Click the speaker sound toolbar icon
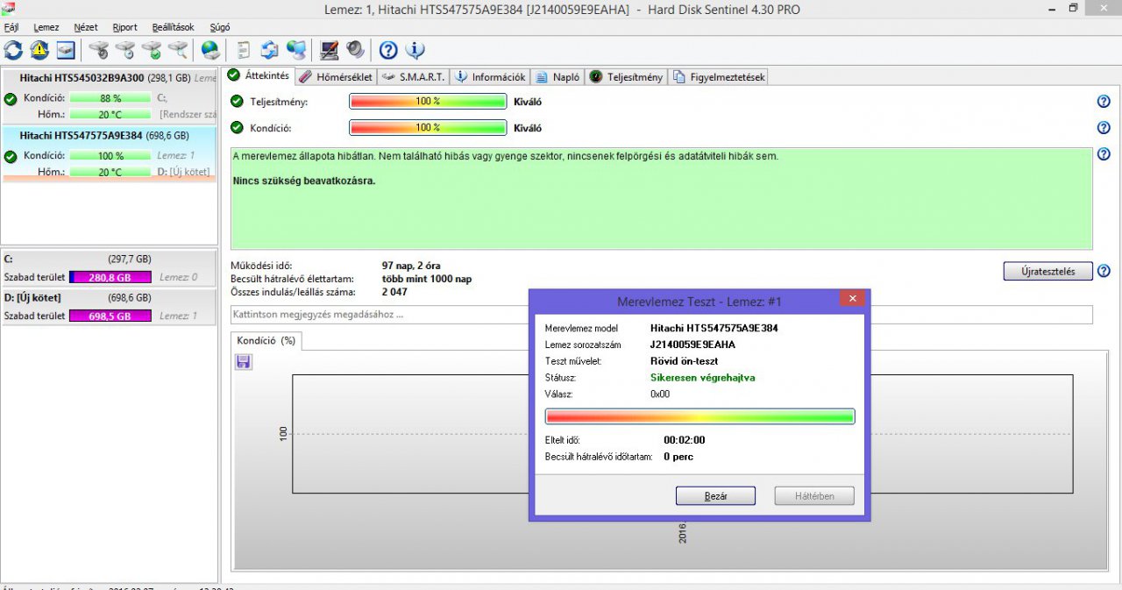Image resolution: width=1122 pixels, height=590 pixels. coord(356,49)
